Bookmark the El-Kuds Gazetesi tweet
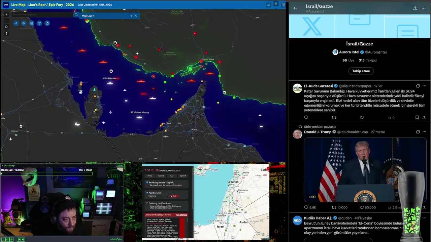Screen dimensions: 431x242 click(417, 118)
